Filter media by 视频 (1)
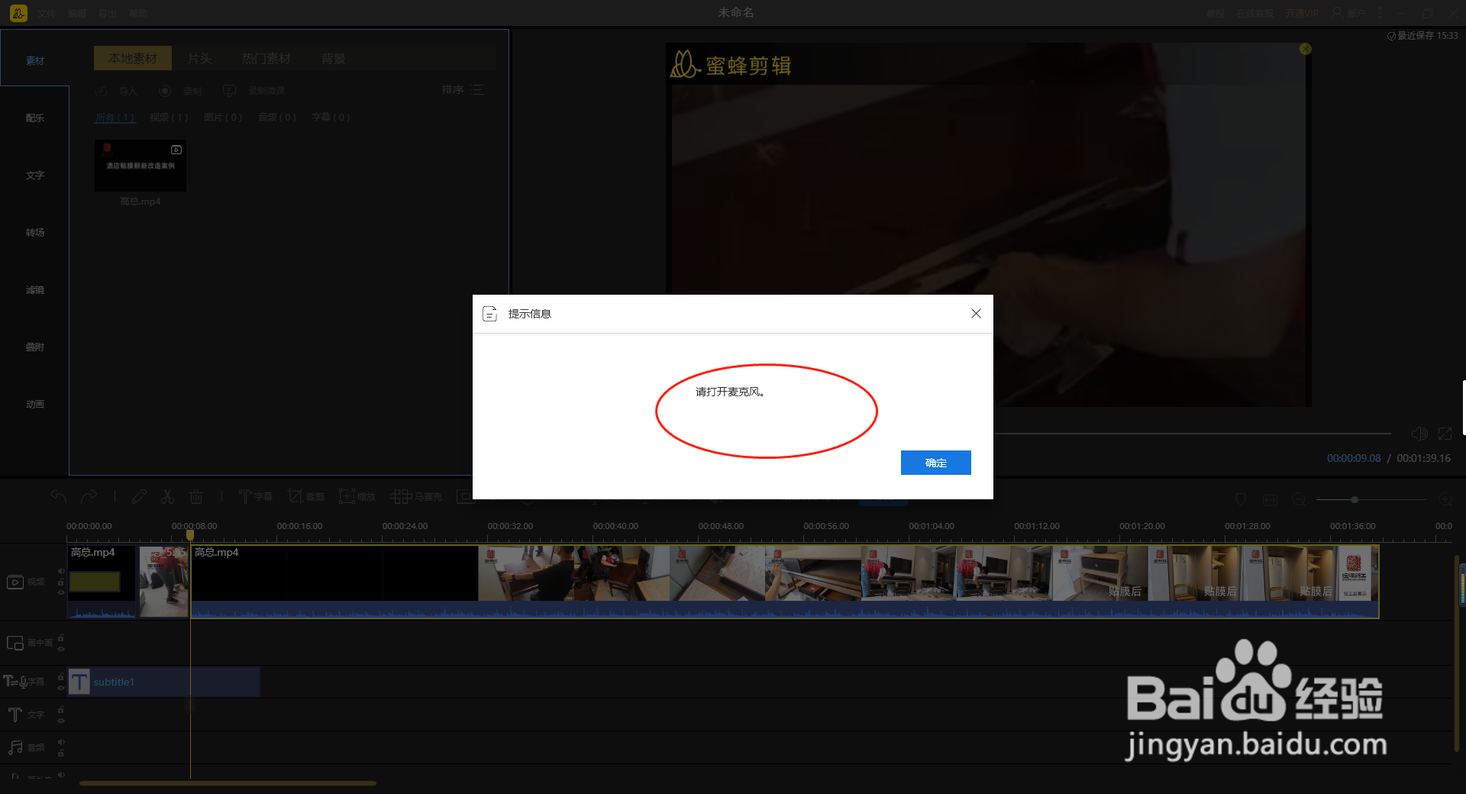Image resolution: width=1466 pixels, height=794 pixels. point(169,118)
